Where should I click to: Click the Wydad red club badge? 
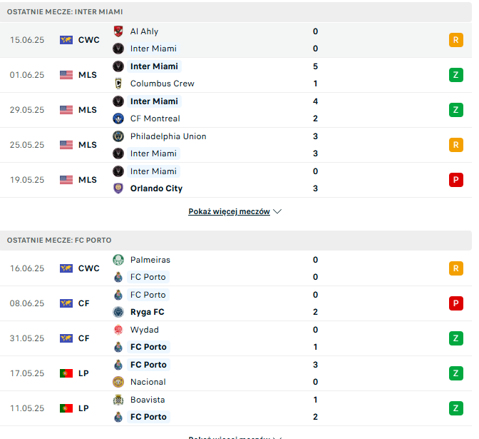118,330
